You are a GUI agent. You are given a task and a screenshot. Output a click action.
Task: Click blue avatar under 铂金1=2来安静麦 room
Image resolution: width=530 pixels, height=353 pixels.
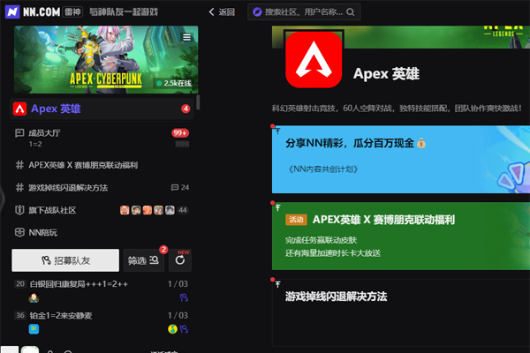pyautogui.click(x=34, y=329)
